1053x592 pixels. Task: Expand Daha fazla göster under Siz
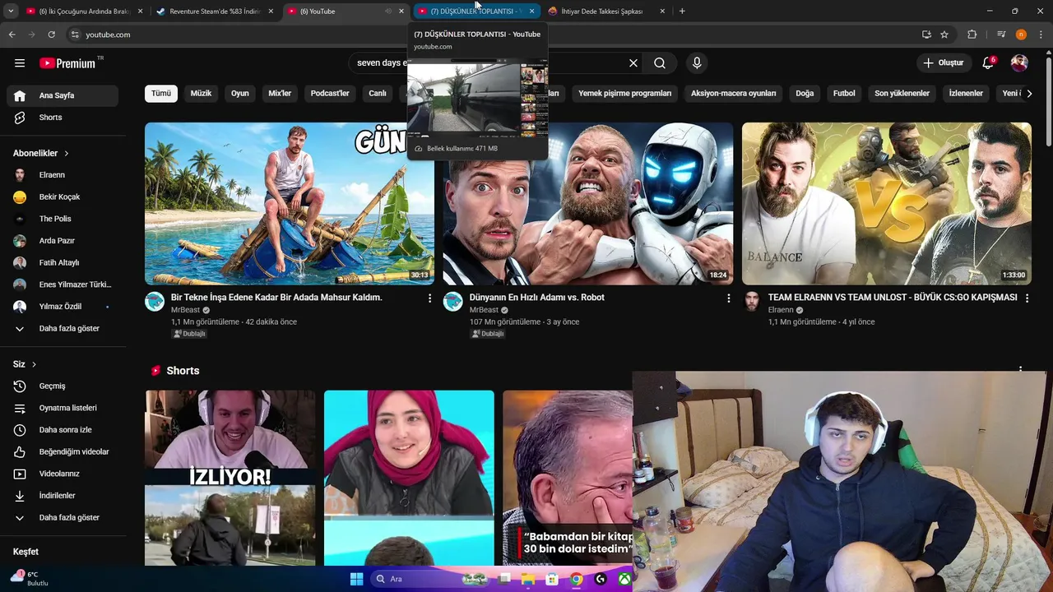(63, 518)
